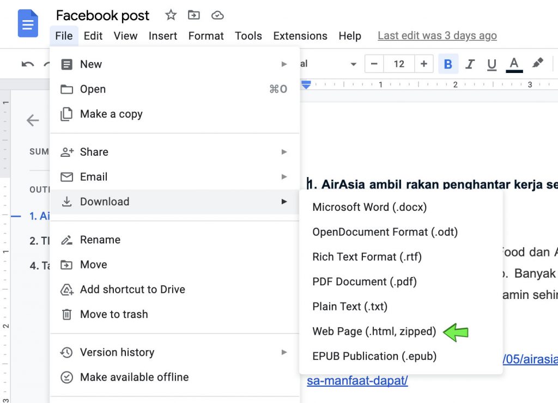Select Rename from the File menu
The width and height of the screenshot is (558, 403).
pos(174,240)
